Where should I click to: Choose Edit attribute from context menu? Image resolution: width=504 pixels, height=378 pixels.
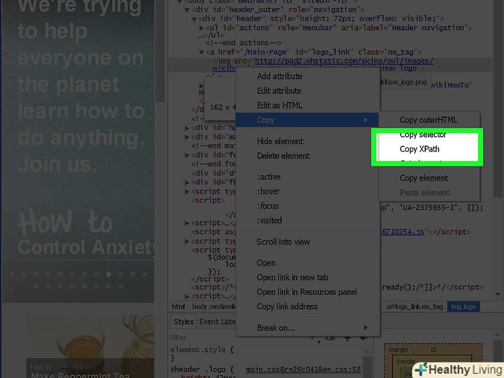click(x=279, y=91)
